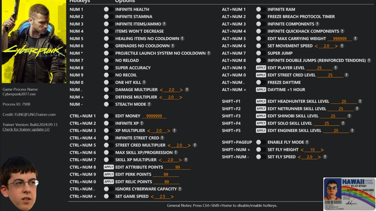This screenshot has width=376, height=211.
Task: Click info icon next to Ignore Cyberware Capacity
Action: pyautogui.click(x=180, y=189)
